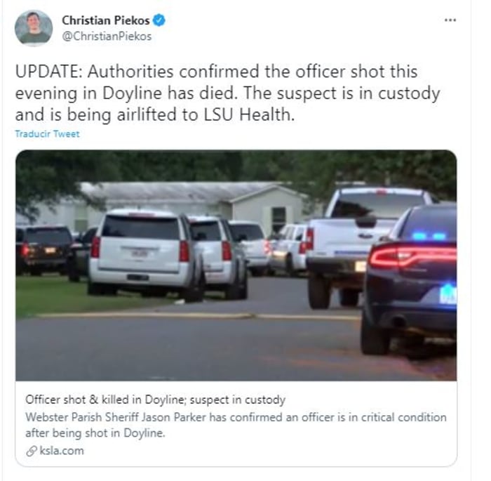The image size is (491, 481).
Task: Click the white SUV in the photo
Action: (x=146, y=253)
